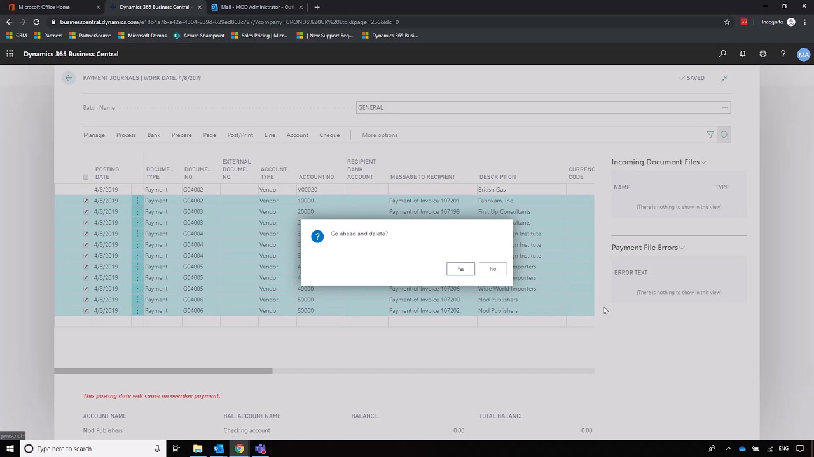Open the Business Central app launcher grid
This screenshot has width=814, height=457.
coord(10,54)
